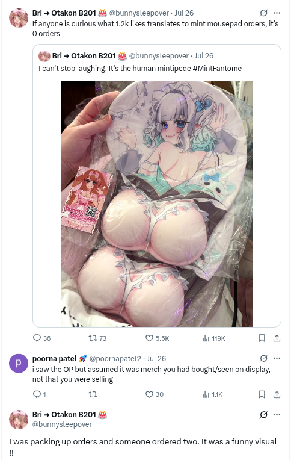Reply to poorna patel's comment
291x460 pixels.
[39, 394]
